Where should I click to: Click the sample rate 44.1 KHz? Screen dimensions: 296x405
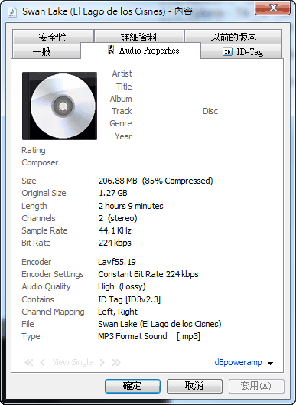115,230
